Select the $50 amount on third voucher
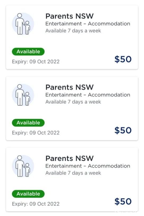Viewport: 144px width, 216px height. point(123,201)
